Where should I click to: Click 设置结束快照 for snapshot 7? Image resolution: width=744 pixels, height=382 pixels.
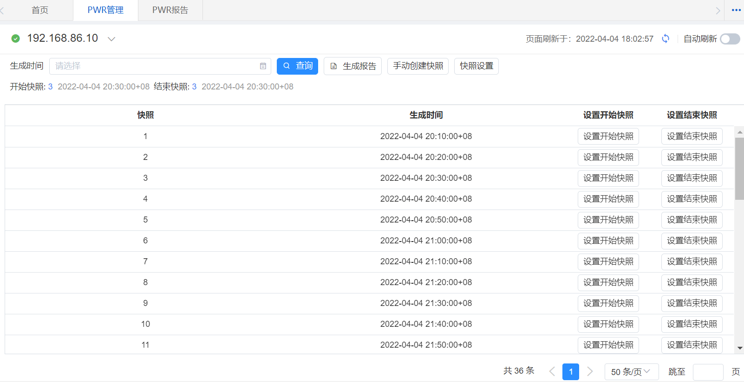tap(692, 261)
